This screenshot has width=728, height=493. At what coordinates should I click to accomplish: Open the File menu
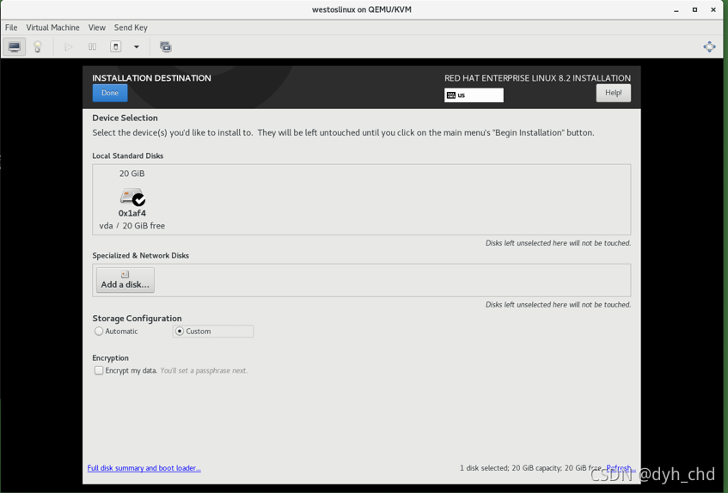11,27
